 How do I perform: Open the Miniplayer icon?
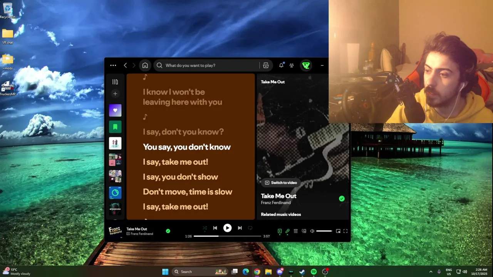(x=338, y=231)
